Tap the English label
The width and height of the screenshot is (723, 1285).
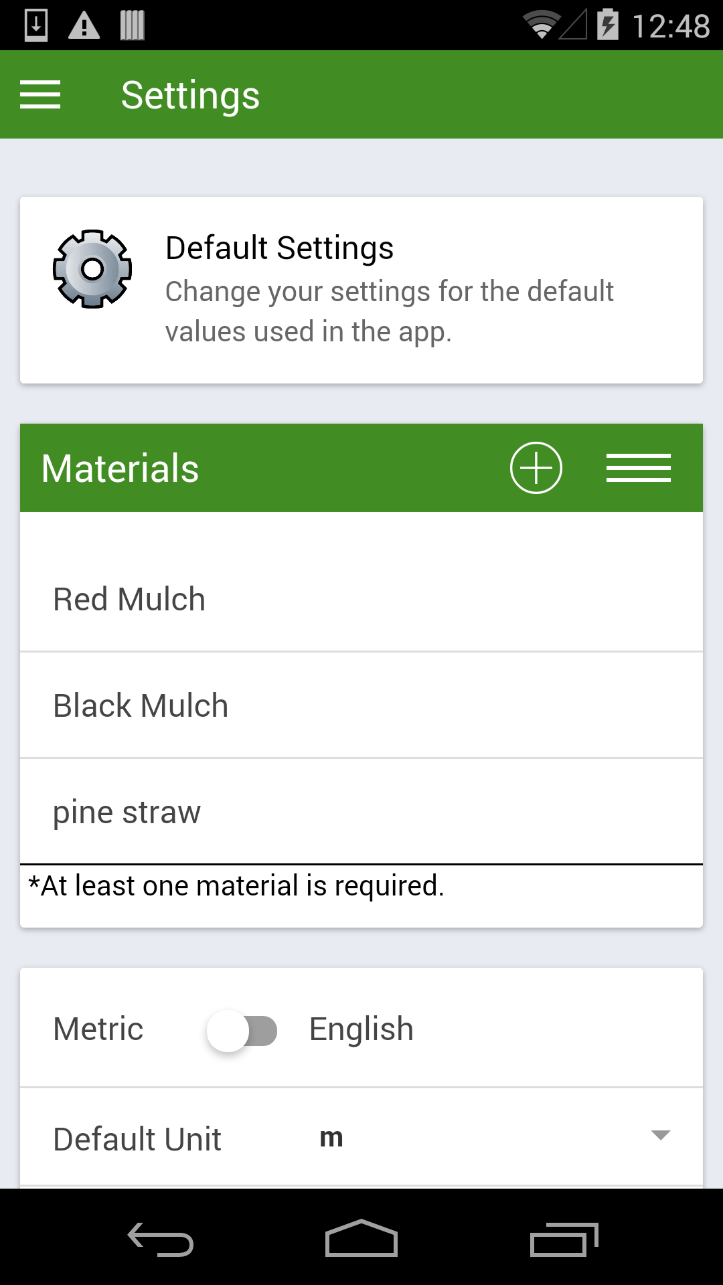[359, 1029]
